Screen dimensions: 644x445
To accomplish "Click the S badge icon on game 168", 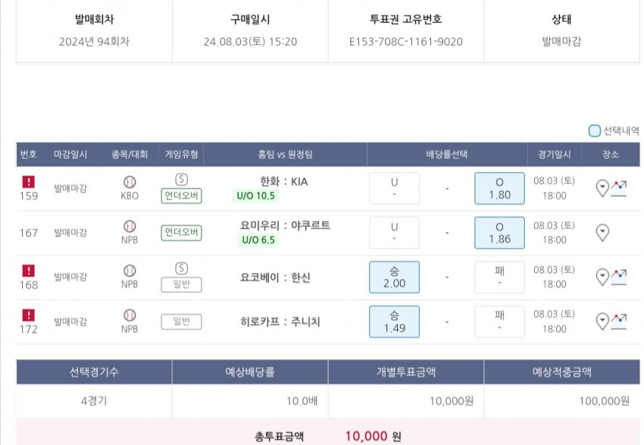I will pyautogui.click(x=181, y=268).
